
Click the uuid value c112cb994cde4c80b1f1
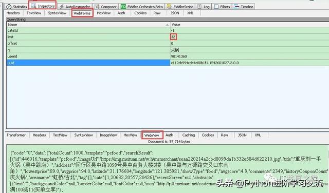205,63
